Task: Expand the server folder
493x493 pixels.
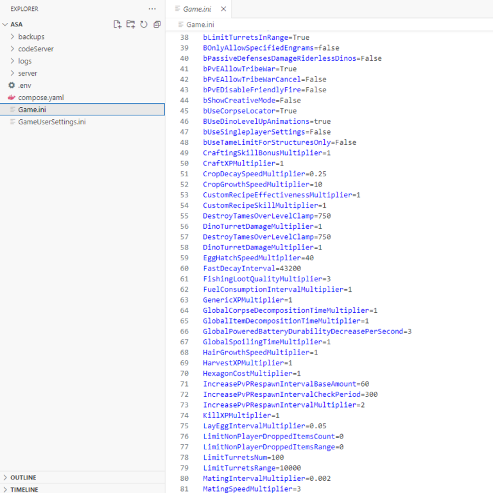Action: point(28,73)
